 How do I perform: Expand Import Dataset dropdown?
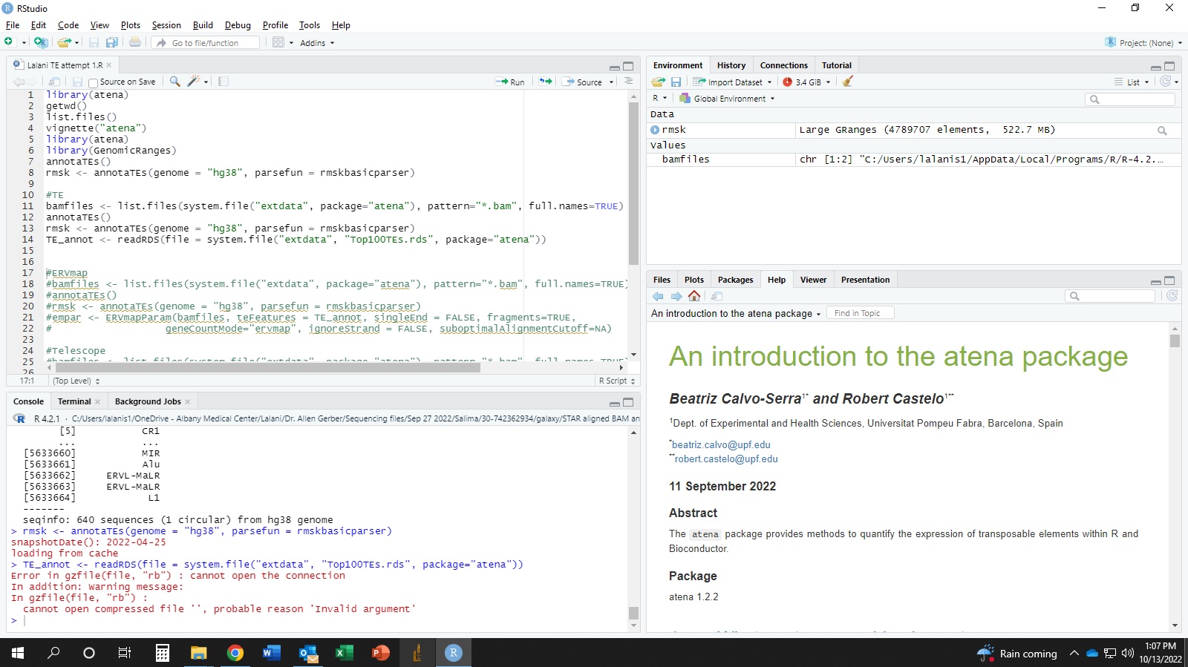click(732, 82)
